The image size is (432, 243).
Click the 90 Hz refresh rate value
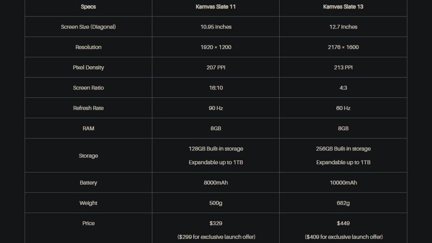(x=216, y=108)
